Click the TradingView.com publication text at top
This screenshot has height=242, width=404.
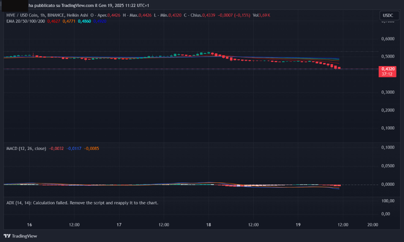(89, 6)
